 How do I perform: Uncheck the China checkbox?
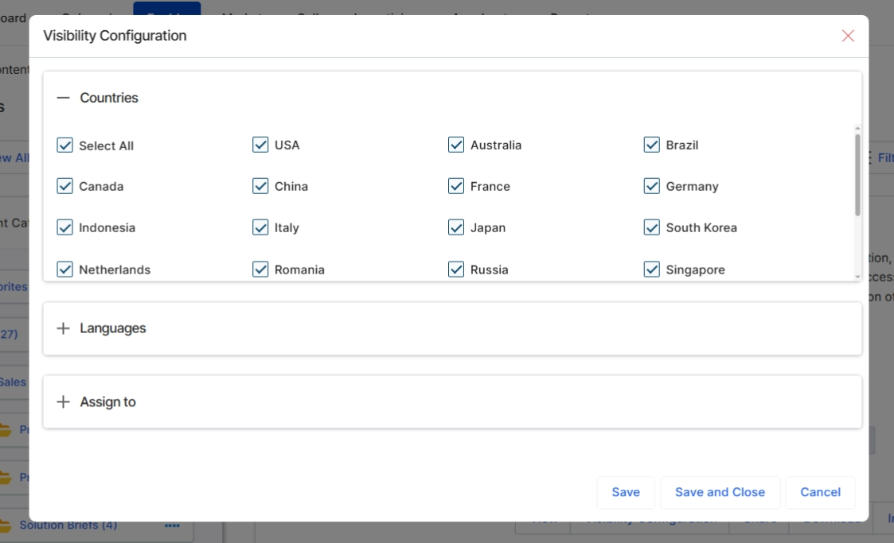pyautogui.click(x=260, y=186)
